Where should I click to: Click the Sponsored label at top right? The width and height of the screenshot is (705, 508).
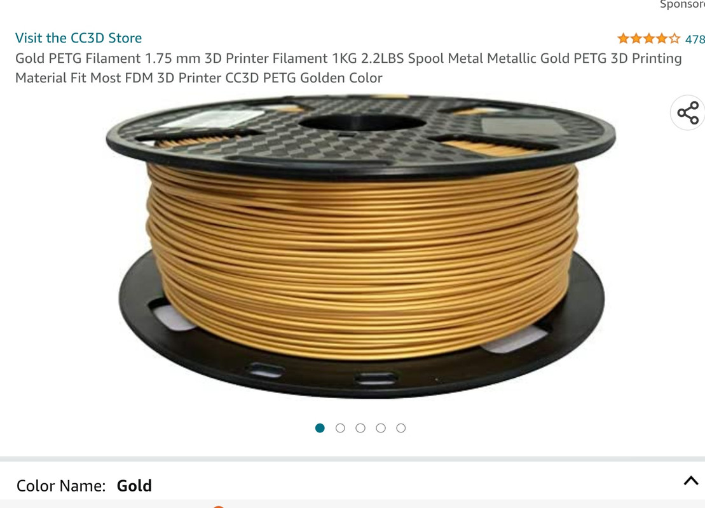(682, 4)
